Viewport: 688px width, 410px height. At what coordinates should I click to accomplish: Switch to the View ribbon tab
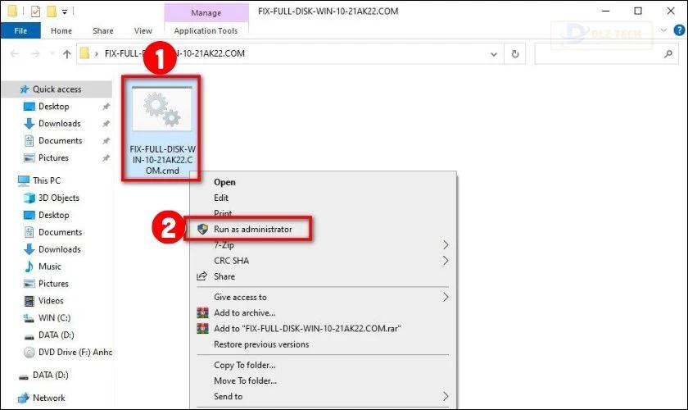coord(143,31)
